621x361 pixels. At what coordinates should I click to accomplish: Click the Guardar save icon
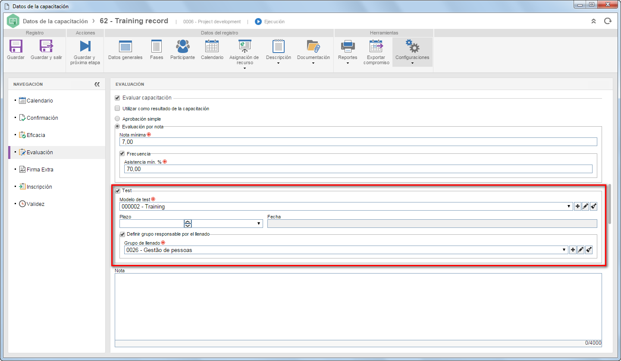tap(16, 46)
